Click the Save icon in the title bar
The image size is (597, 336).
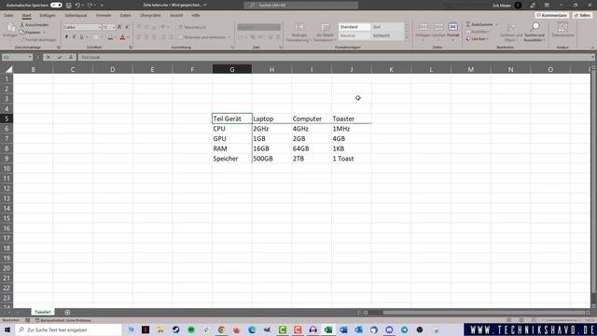point(68,5)
